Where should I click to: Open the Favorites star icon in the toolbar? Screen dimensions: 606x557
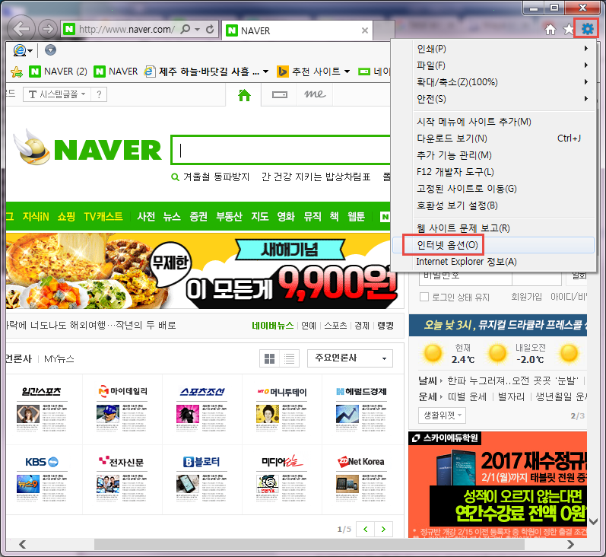click(568, 29)
